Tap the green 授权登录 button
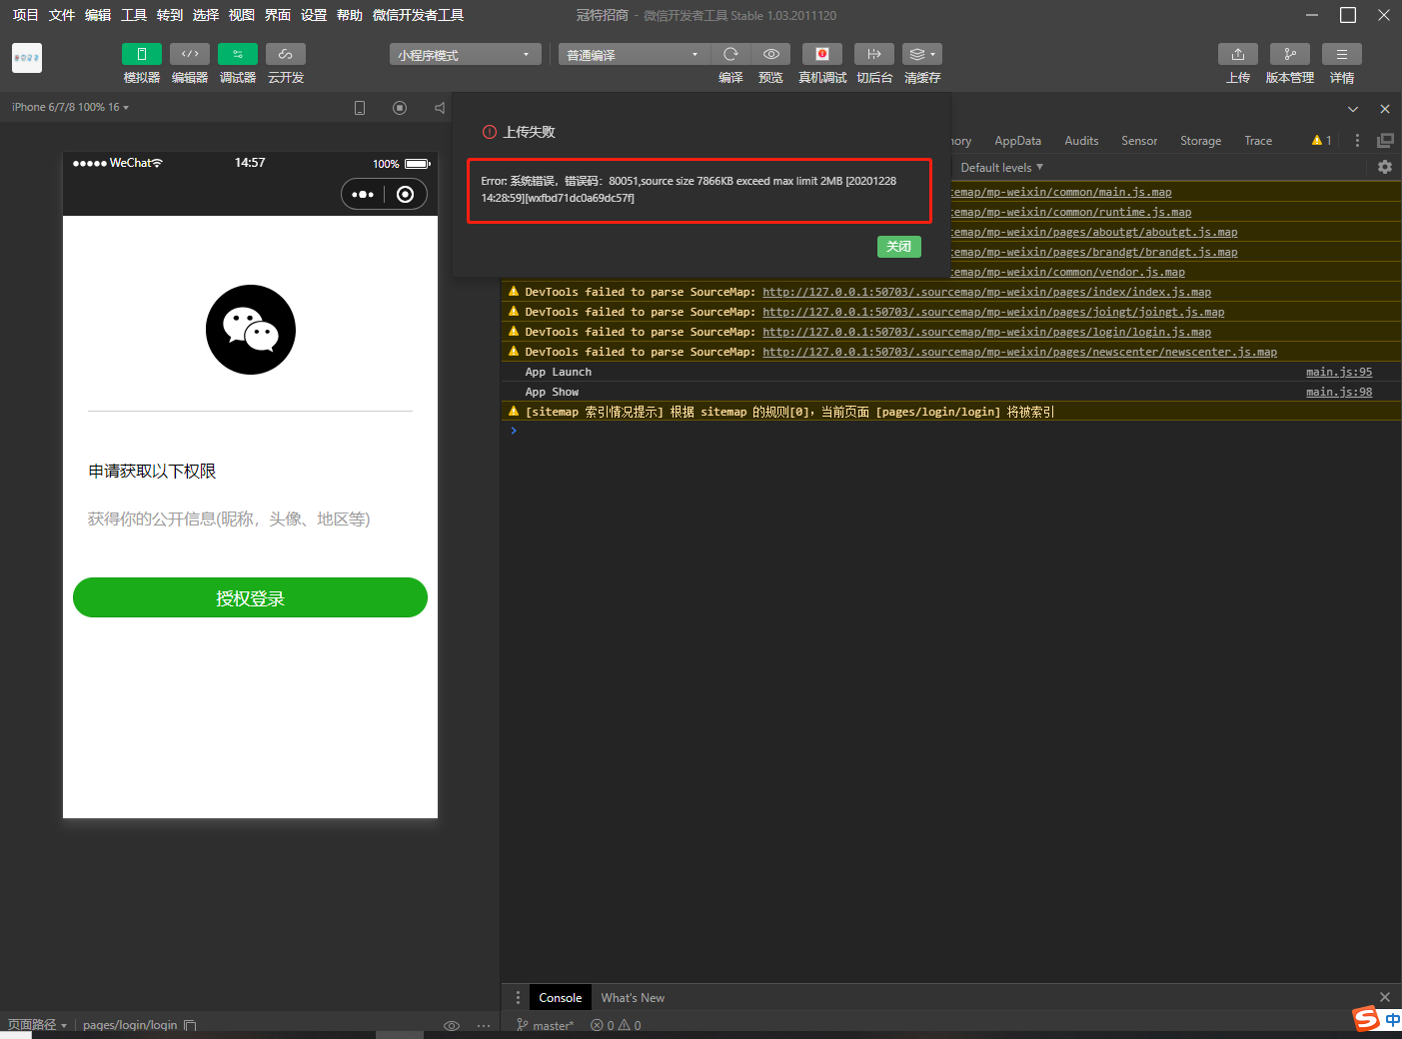The image size is (1402, 1039). pyautogui.click(x=250, y=597)
